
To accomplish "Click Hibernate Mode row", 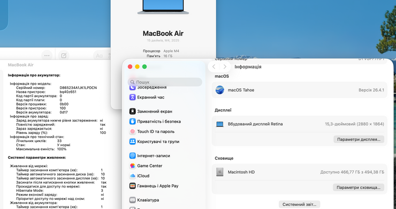I will pyautogui.click(x=59, y=191).
